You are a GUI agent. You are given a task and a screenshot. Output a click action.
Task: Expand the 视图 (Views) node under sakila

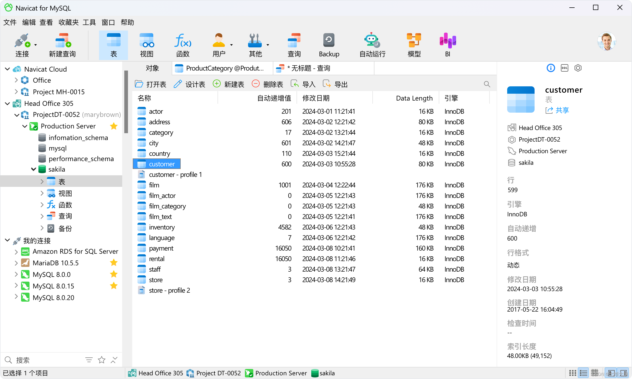tap(42, 193)
